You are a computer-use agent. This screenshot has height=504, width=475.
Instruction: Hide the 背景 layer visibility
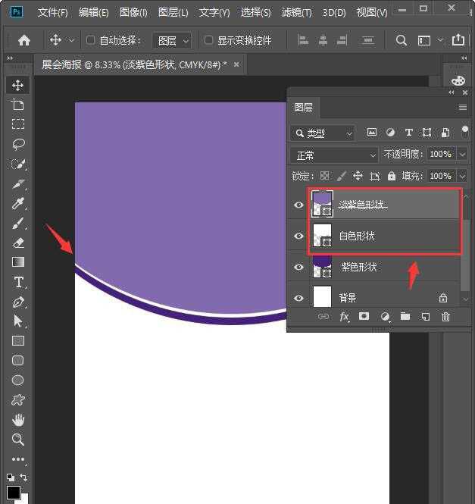coord(298,299)
